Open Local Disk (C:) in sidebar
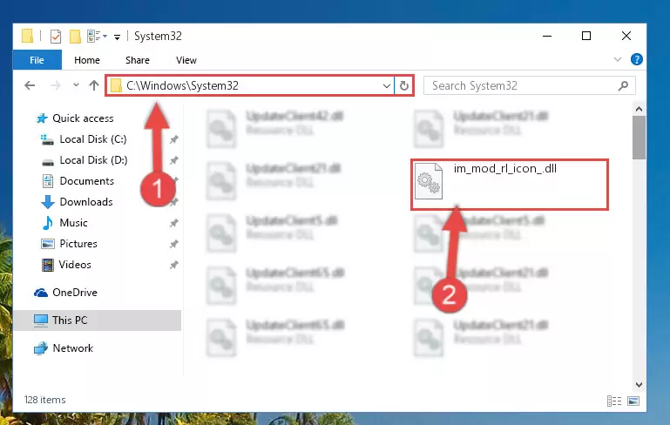 [92, 139]
